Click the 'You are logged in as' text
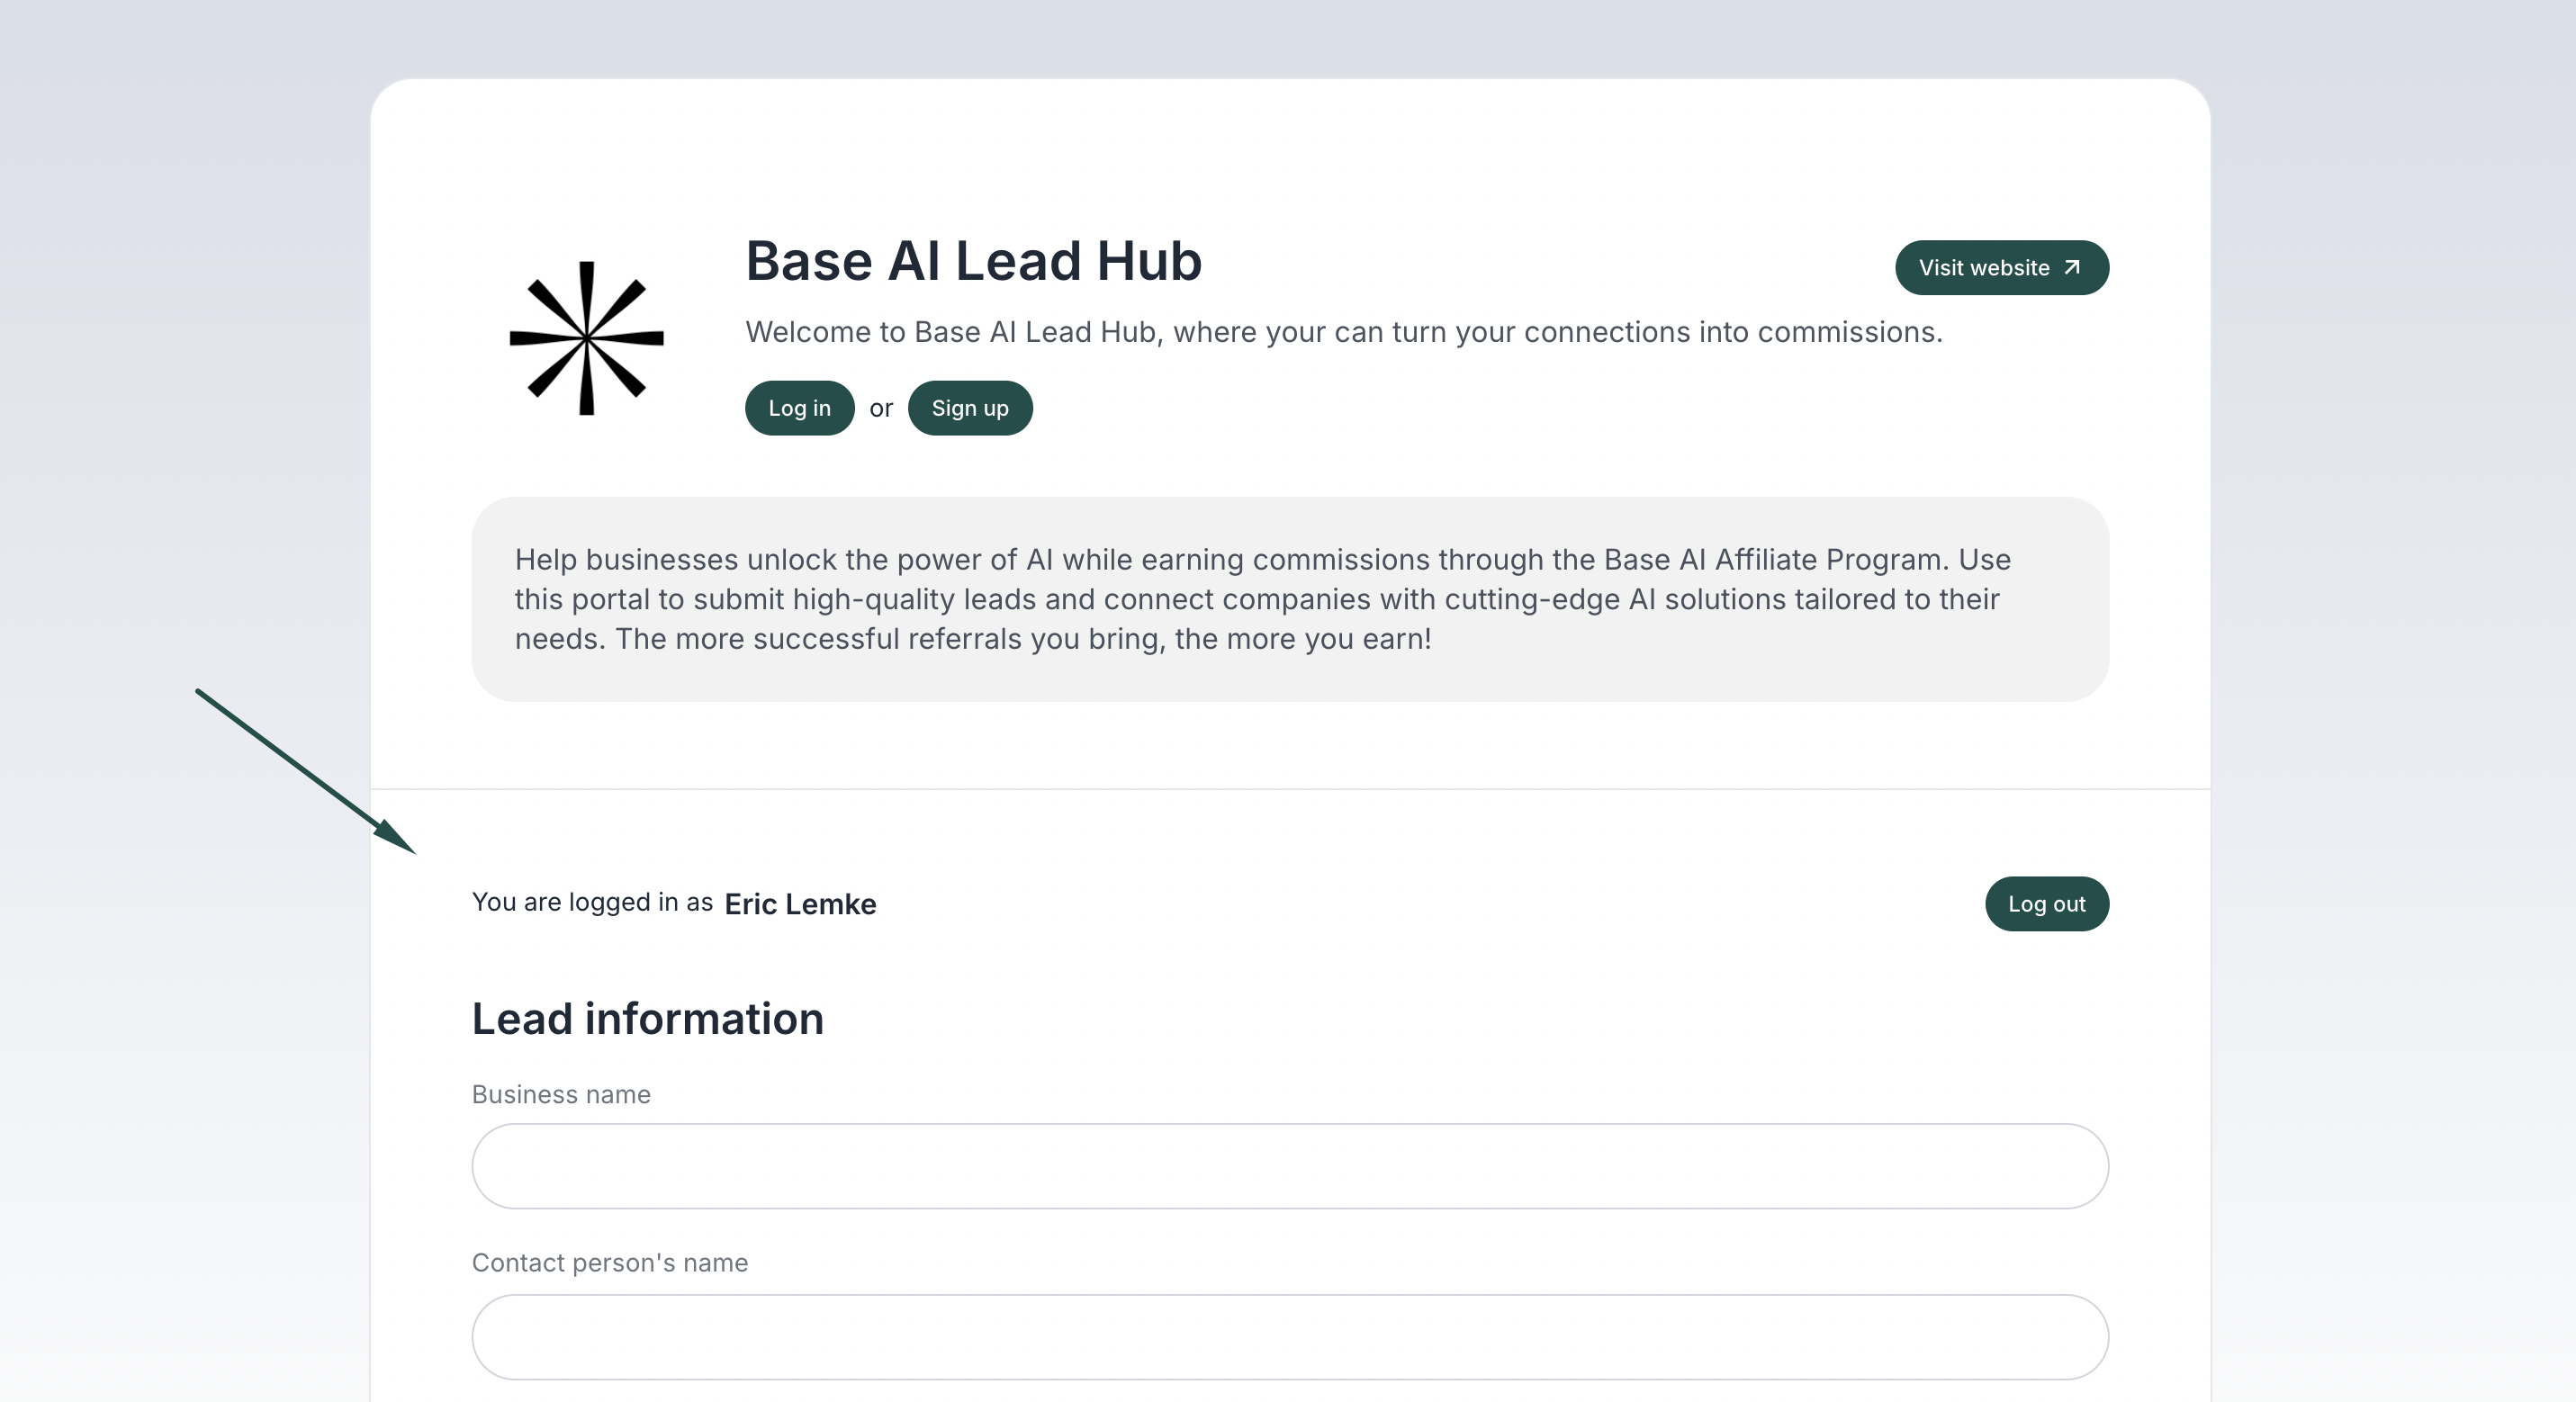 [x=592, y=902]
